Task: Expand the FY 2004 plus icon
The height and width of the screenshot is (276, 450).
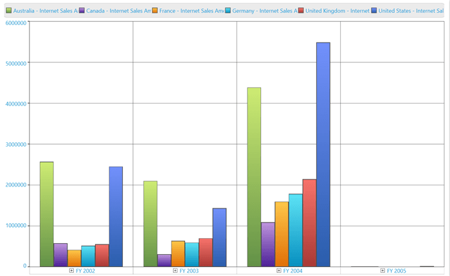Action: click(x=278, y=271)
